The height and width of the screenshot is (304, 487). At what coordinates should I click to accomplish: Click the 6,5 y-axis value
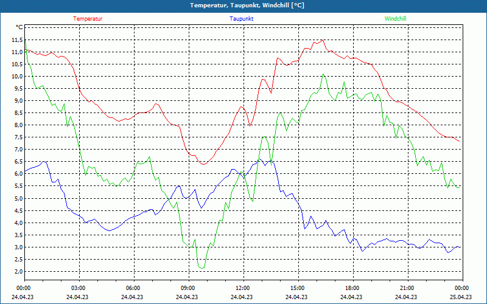(x=19, y=162)
